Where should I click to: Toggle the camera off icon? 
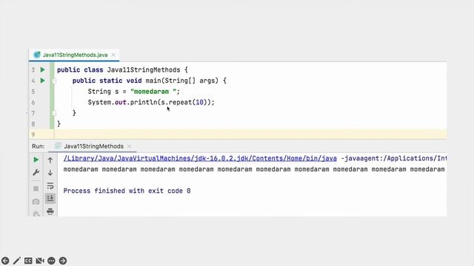40,261
